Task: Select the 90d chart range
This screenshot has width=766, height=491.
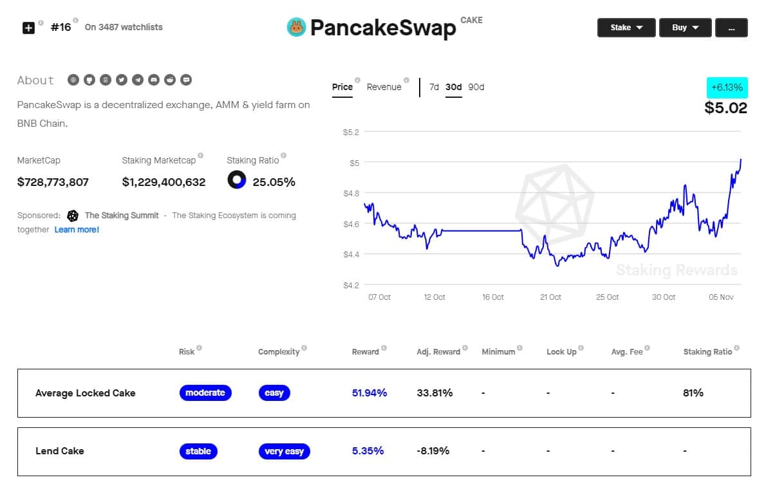Action: pos(476,87)
